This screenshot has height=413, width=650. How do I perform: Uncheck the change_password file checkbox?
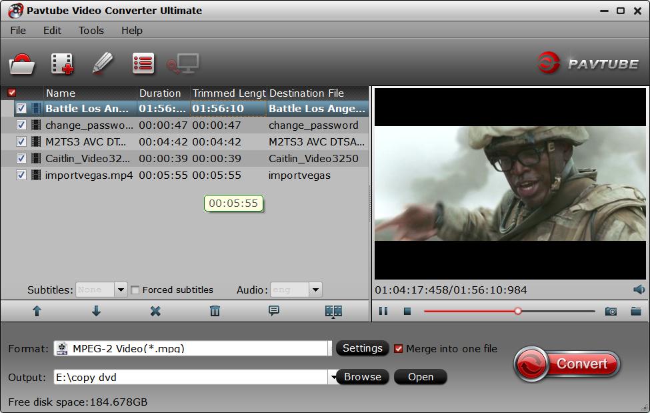pos(21,125)
